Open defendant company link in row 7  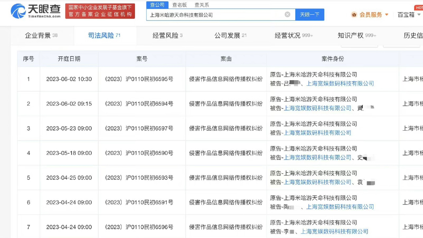(x=334, y=231)
